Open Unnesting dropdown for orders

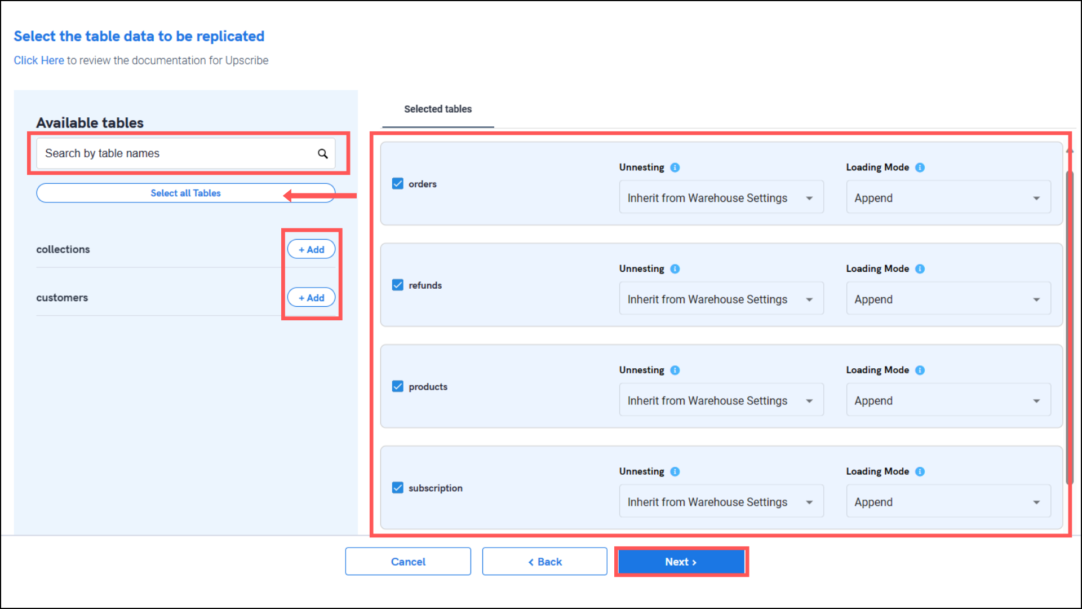click(x=721, y=197)
